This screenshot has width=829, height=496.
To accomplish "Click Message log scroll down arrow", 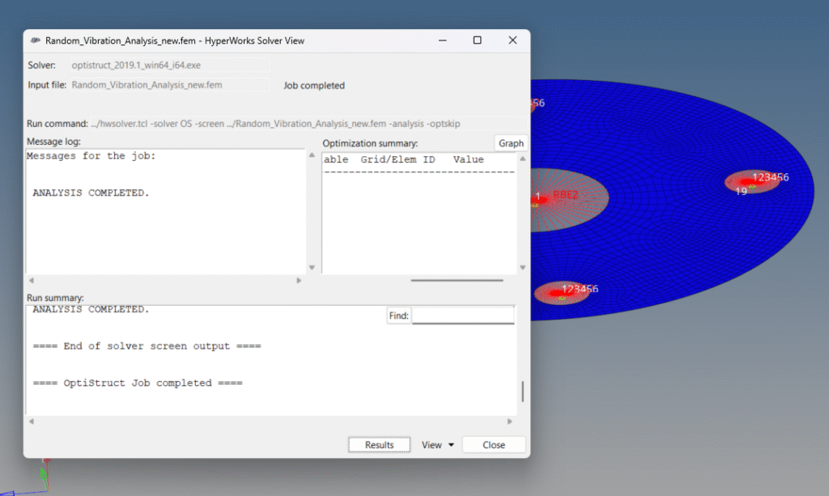I will (312, 268).
